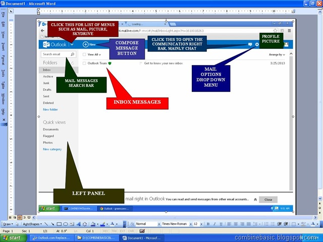Decrease paragraph indent
The width and height of the screenshot is (323, 242).
[x=279, y=224]
